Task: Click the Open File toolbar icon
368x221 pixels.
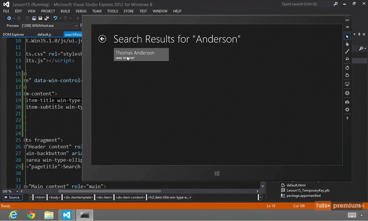Action: tap(34, 18)
